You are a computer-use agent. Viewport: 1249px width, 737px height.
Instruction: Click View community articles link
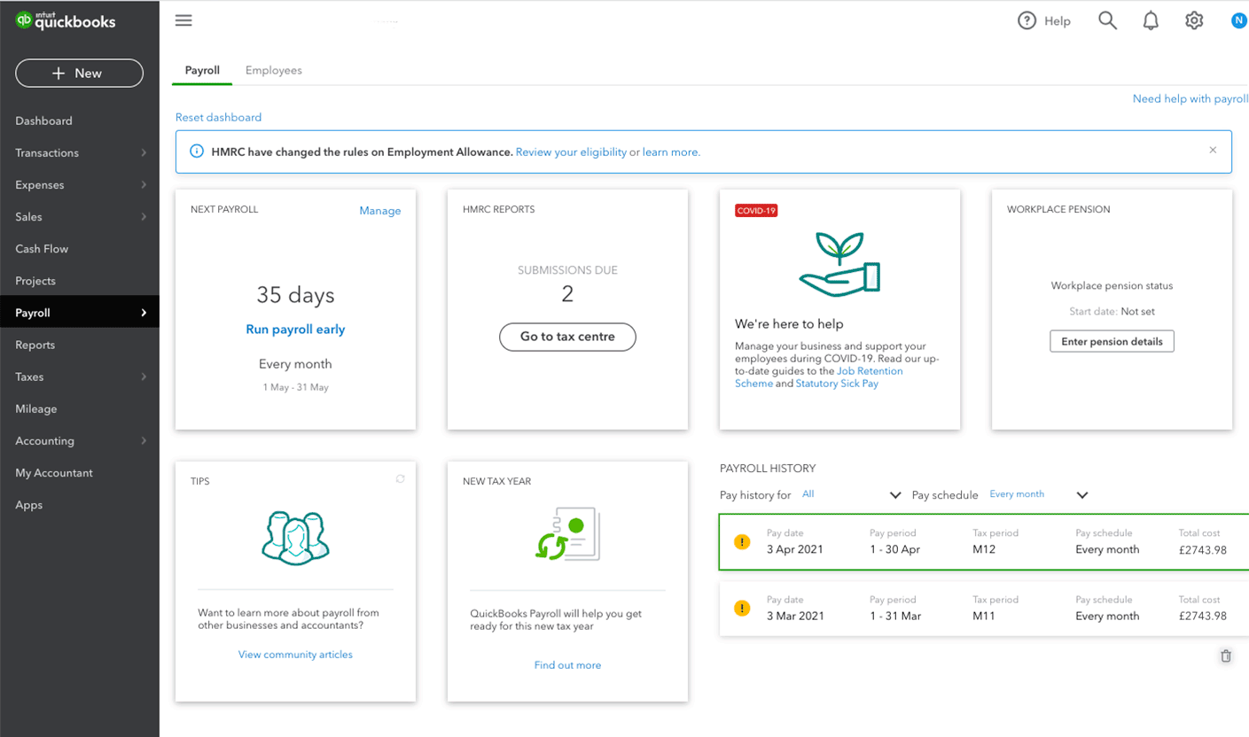click(x=295, y=655)
